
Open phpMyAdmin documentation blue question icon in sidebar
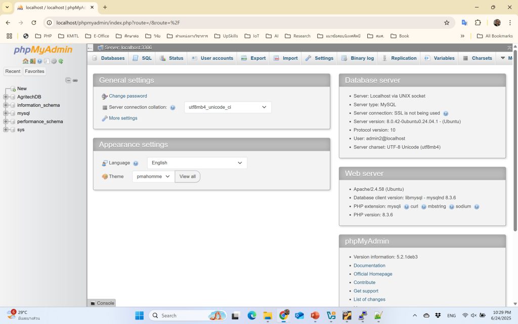click(x=39, y=61)
